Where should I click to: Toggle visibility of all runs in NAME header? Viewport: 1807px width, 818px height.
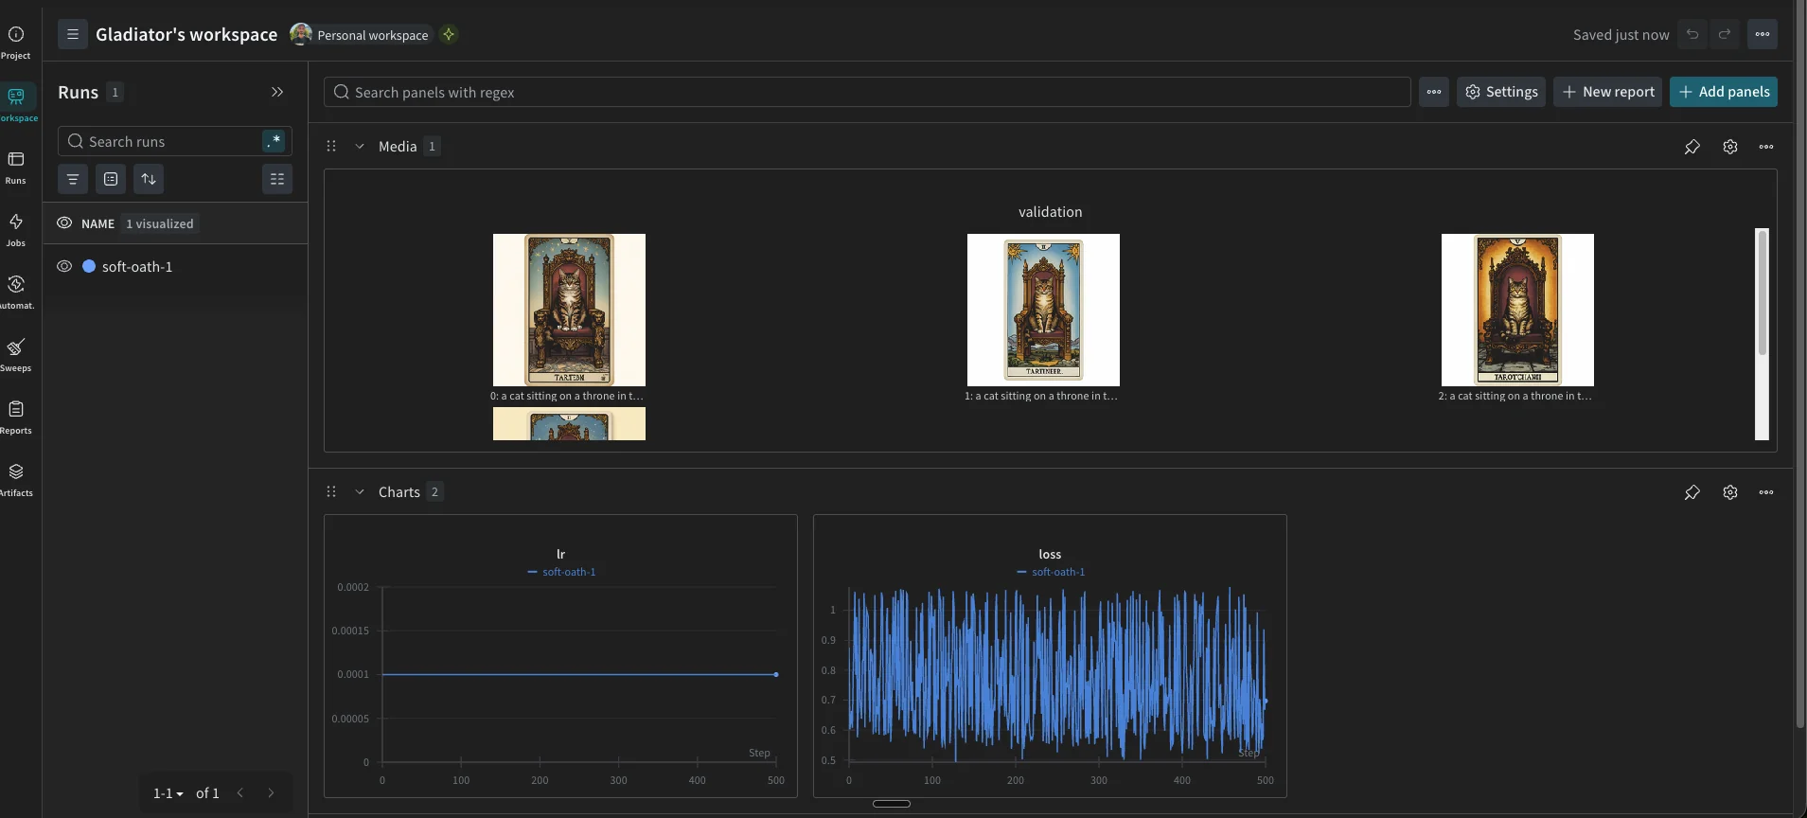click(64, 223)
